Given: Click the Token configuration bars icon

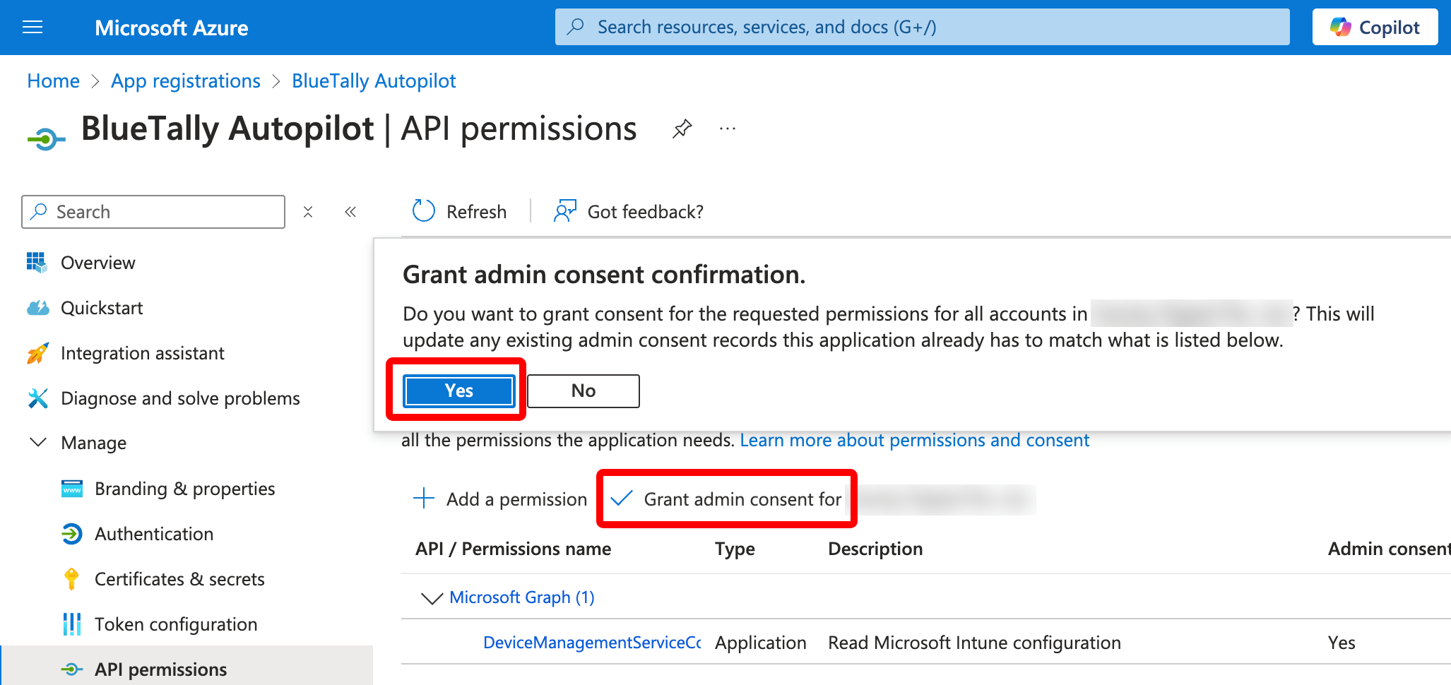Looking at the screenshot, I should tap(71, 624).
